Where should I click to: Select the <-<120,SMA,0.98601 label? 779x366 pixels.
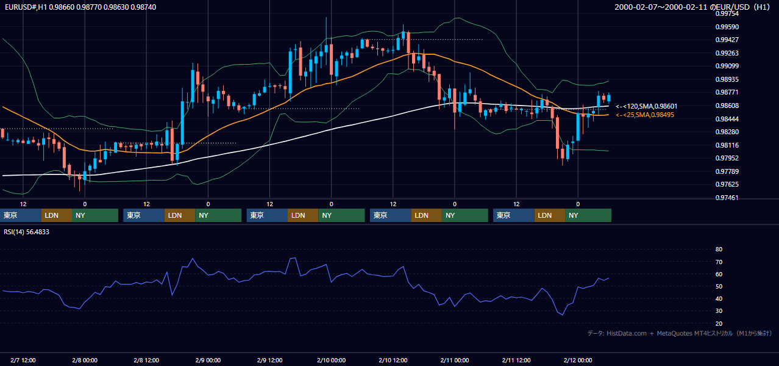click(646, 106)
